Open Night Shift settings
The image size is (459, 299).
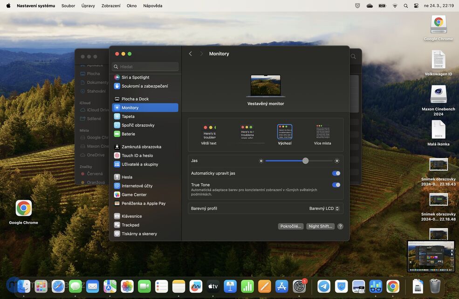click(320, 226)
